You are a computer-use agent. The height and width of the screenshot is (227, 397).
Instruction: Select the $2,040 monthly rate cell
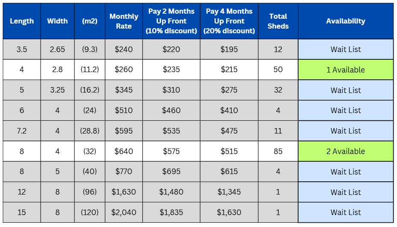point(124,212)
